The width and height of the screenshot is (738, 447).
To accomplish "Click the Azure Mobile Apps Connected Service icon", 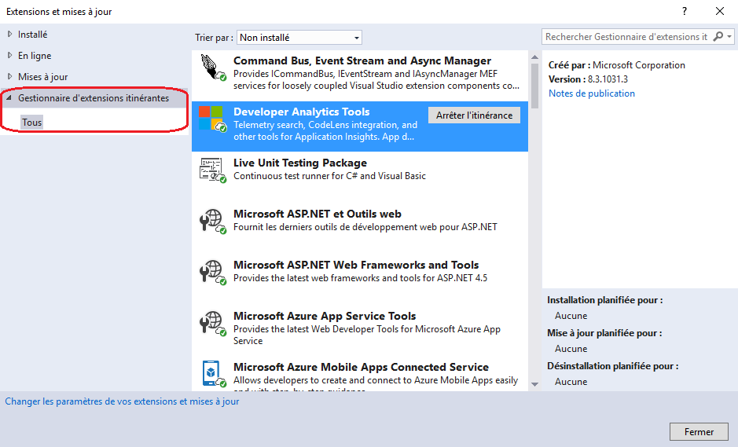I will pos(212,373).
